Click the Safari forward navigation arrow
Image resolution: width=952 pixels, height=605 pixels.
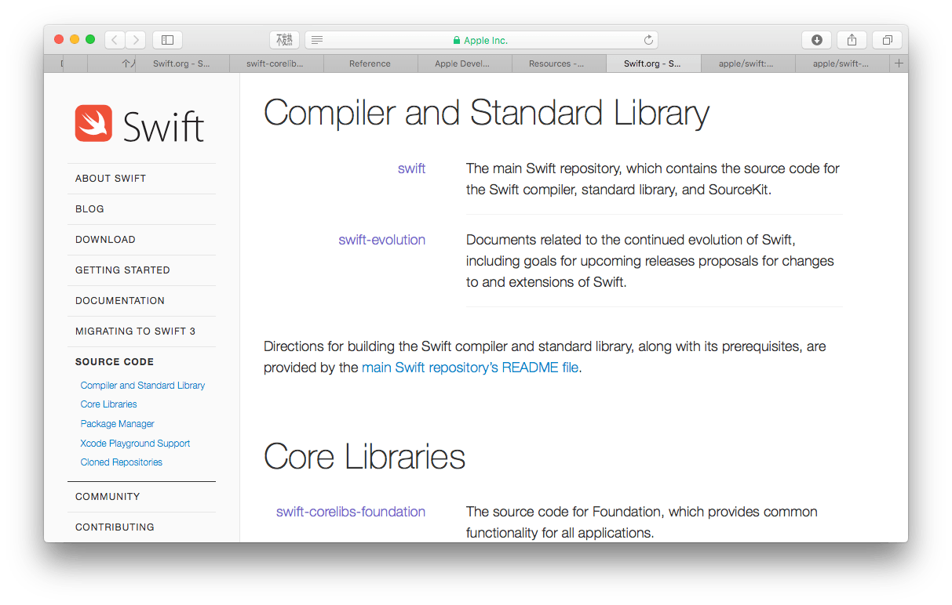(136, 40)
